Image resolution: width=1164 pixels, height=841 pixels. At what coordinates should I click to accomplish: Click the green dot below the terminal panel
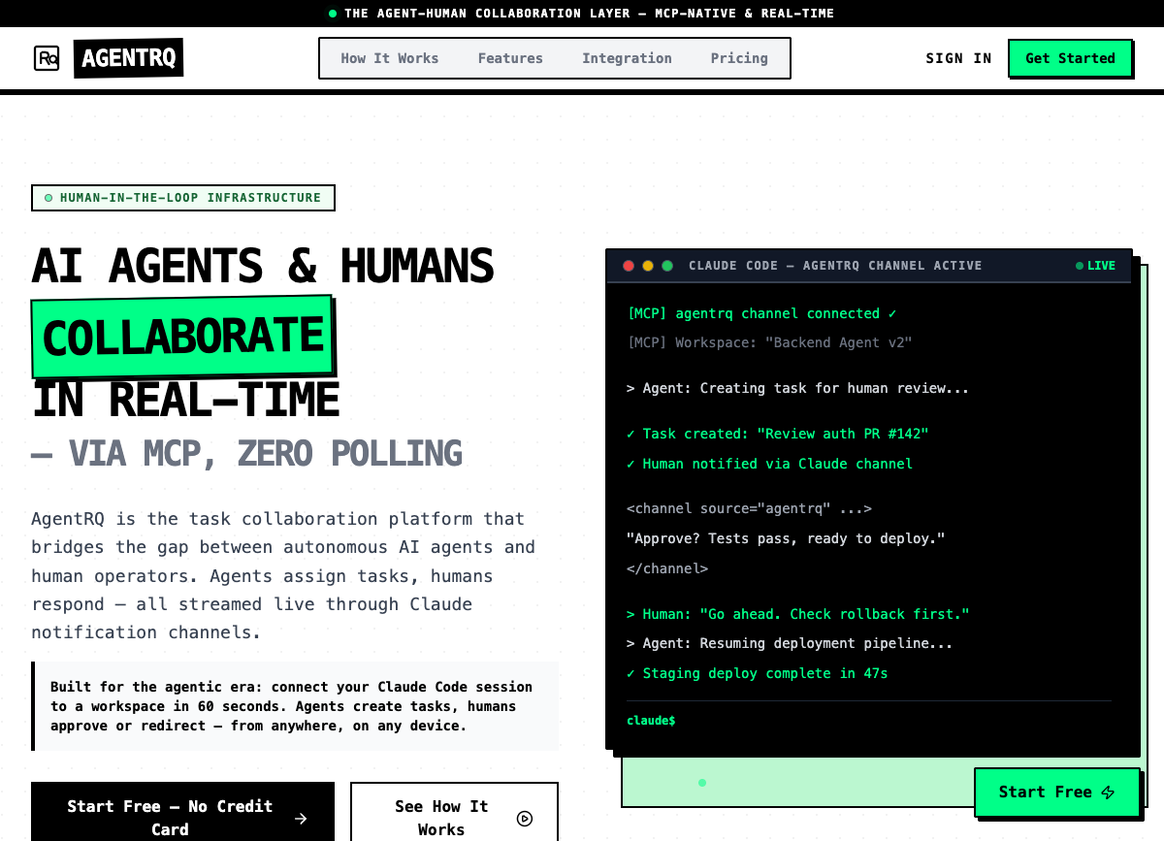coord(702,783)
